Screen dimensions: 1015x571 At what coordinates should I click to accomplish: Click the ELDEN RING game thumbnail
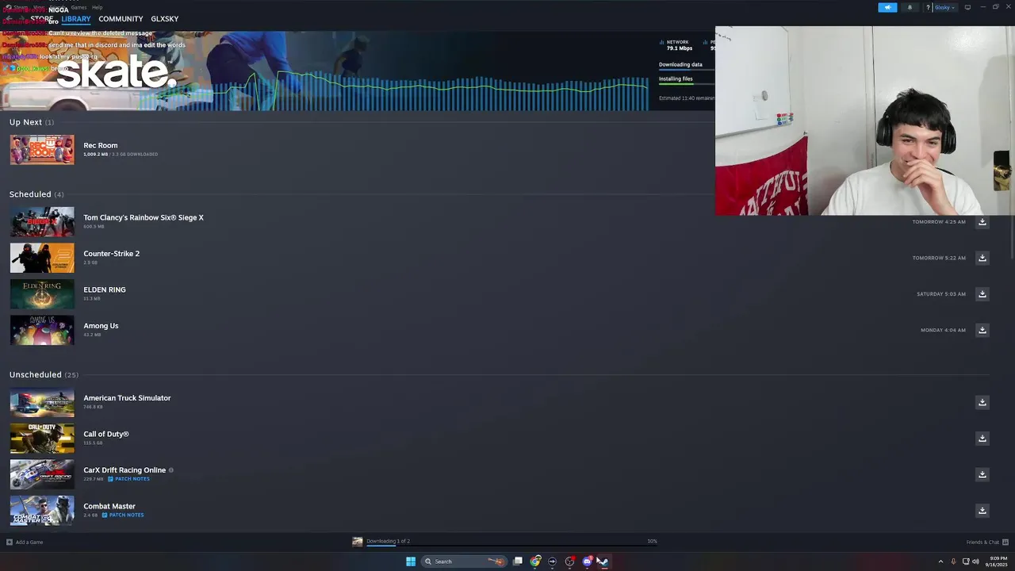(42, 294)
